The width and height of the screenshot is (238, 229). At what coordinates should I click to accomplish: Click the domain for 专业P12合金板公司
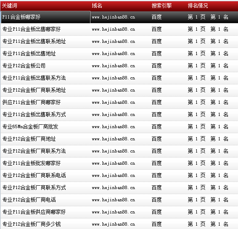[x=114, y=66]
